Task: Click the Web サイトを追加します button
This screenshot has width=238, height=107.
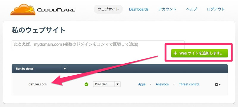Action: 199,53
